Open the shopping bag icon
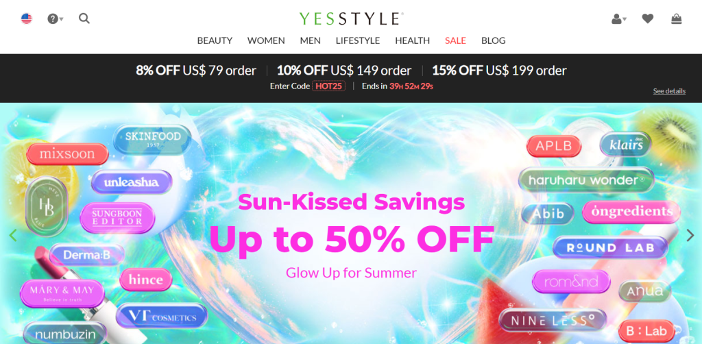The image size is (702, 344). [x=677, y=19]
